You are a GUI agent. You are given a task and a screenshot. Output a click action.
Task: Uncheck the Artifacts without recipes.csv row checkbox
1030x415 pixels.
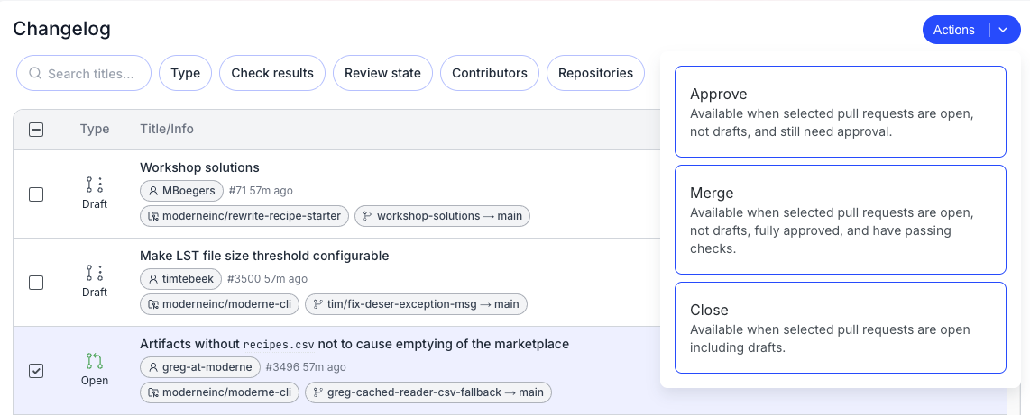click(x=36, y=371)
